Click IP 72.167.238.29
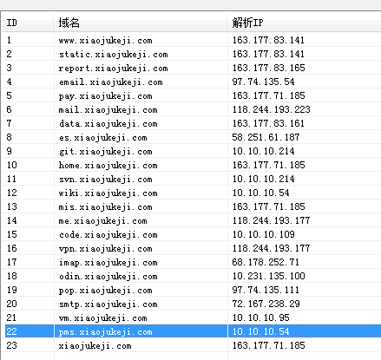381x360 pixels. (x=266, y=304)
